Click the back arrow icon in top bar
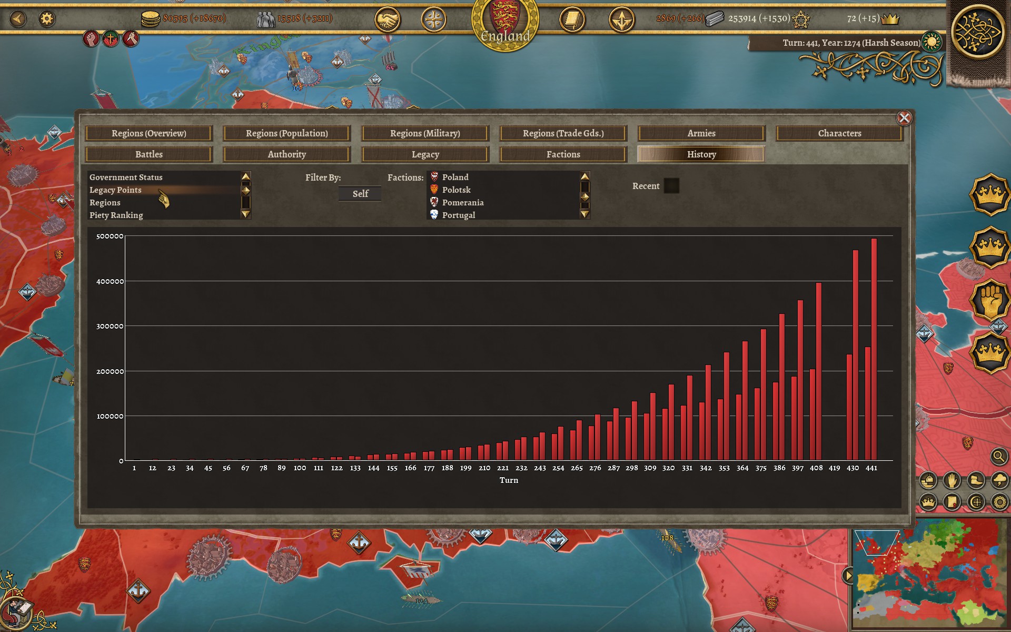Image resolution: width=1011 pixels, height=632 pixels. click(18, 19)
